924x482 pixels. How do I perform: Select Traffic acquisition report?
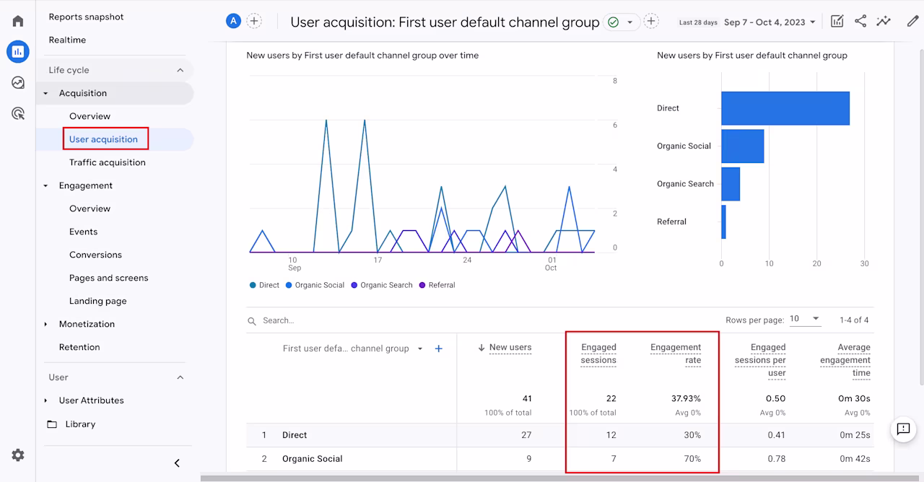coord(107,162)
